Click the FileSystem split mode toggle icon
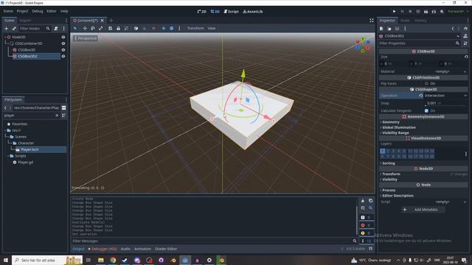Screen dimensions: 472x265 (x=64, y=108)
